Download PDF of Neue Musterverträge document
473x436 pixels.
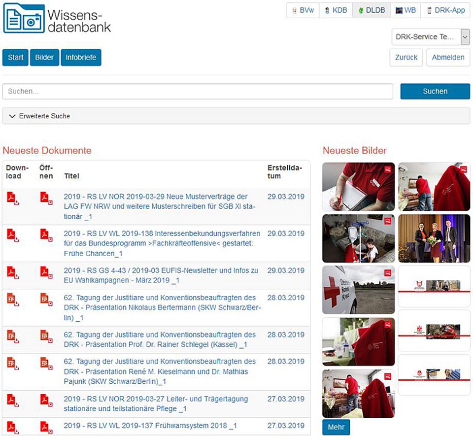[13, 198]
